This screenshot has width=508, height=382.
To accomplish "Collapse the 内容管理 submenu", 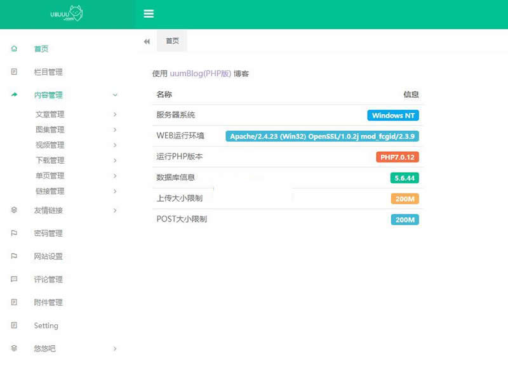I will [x=115, y=95].
